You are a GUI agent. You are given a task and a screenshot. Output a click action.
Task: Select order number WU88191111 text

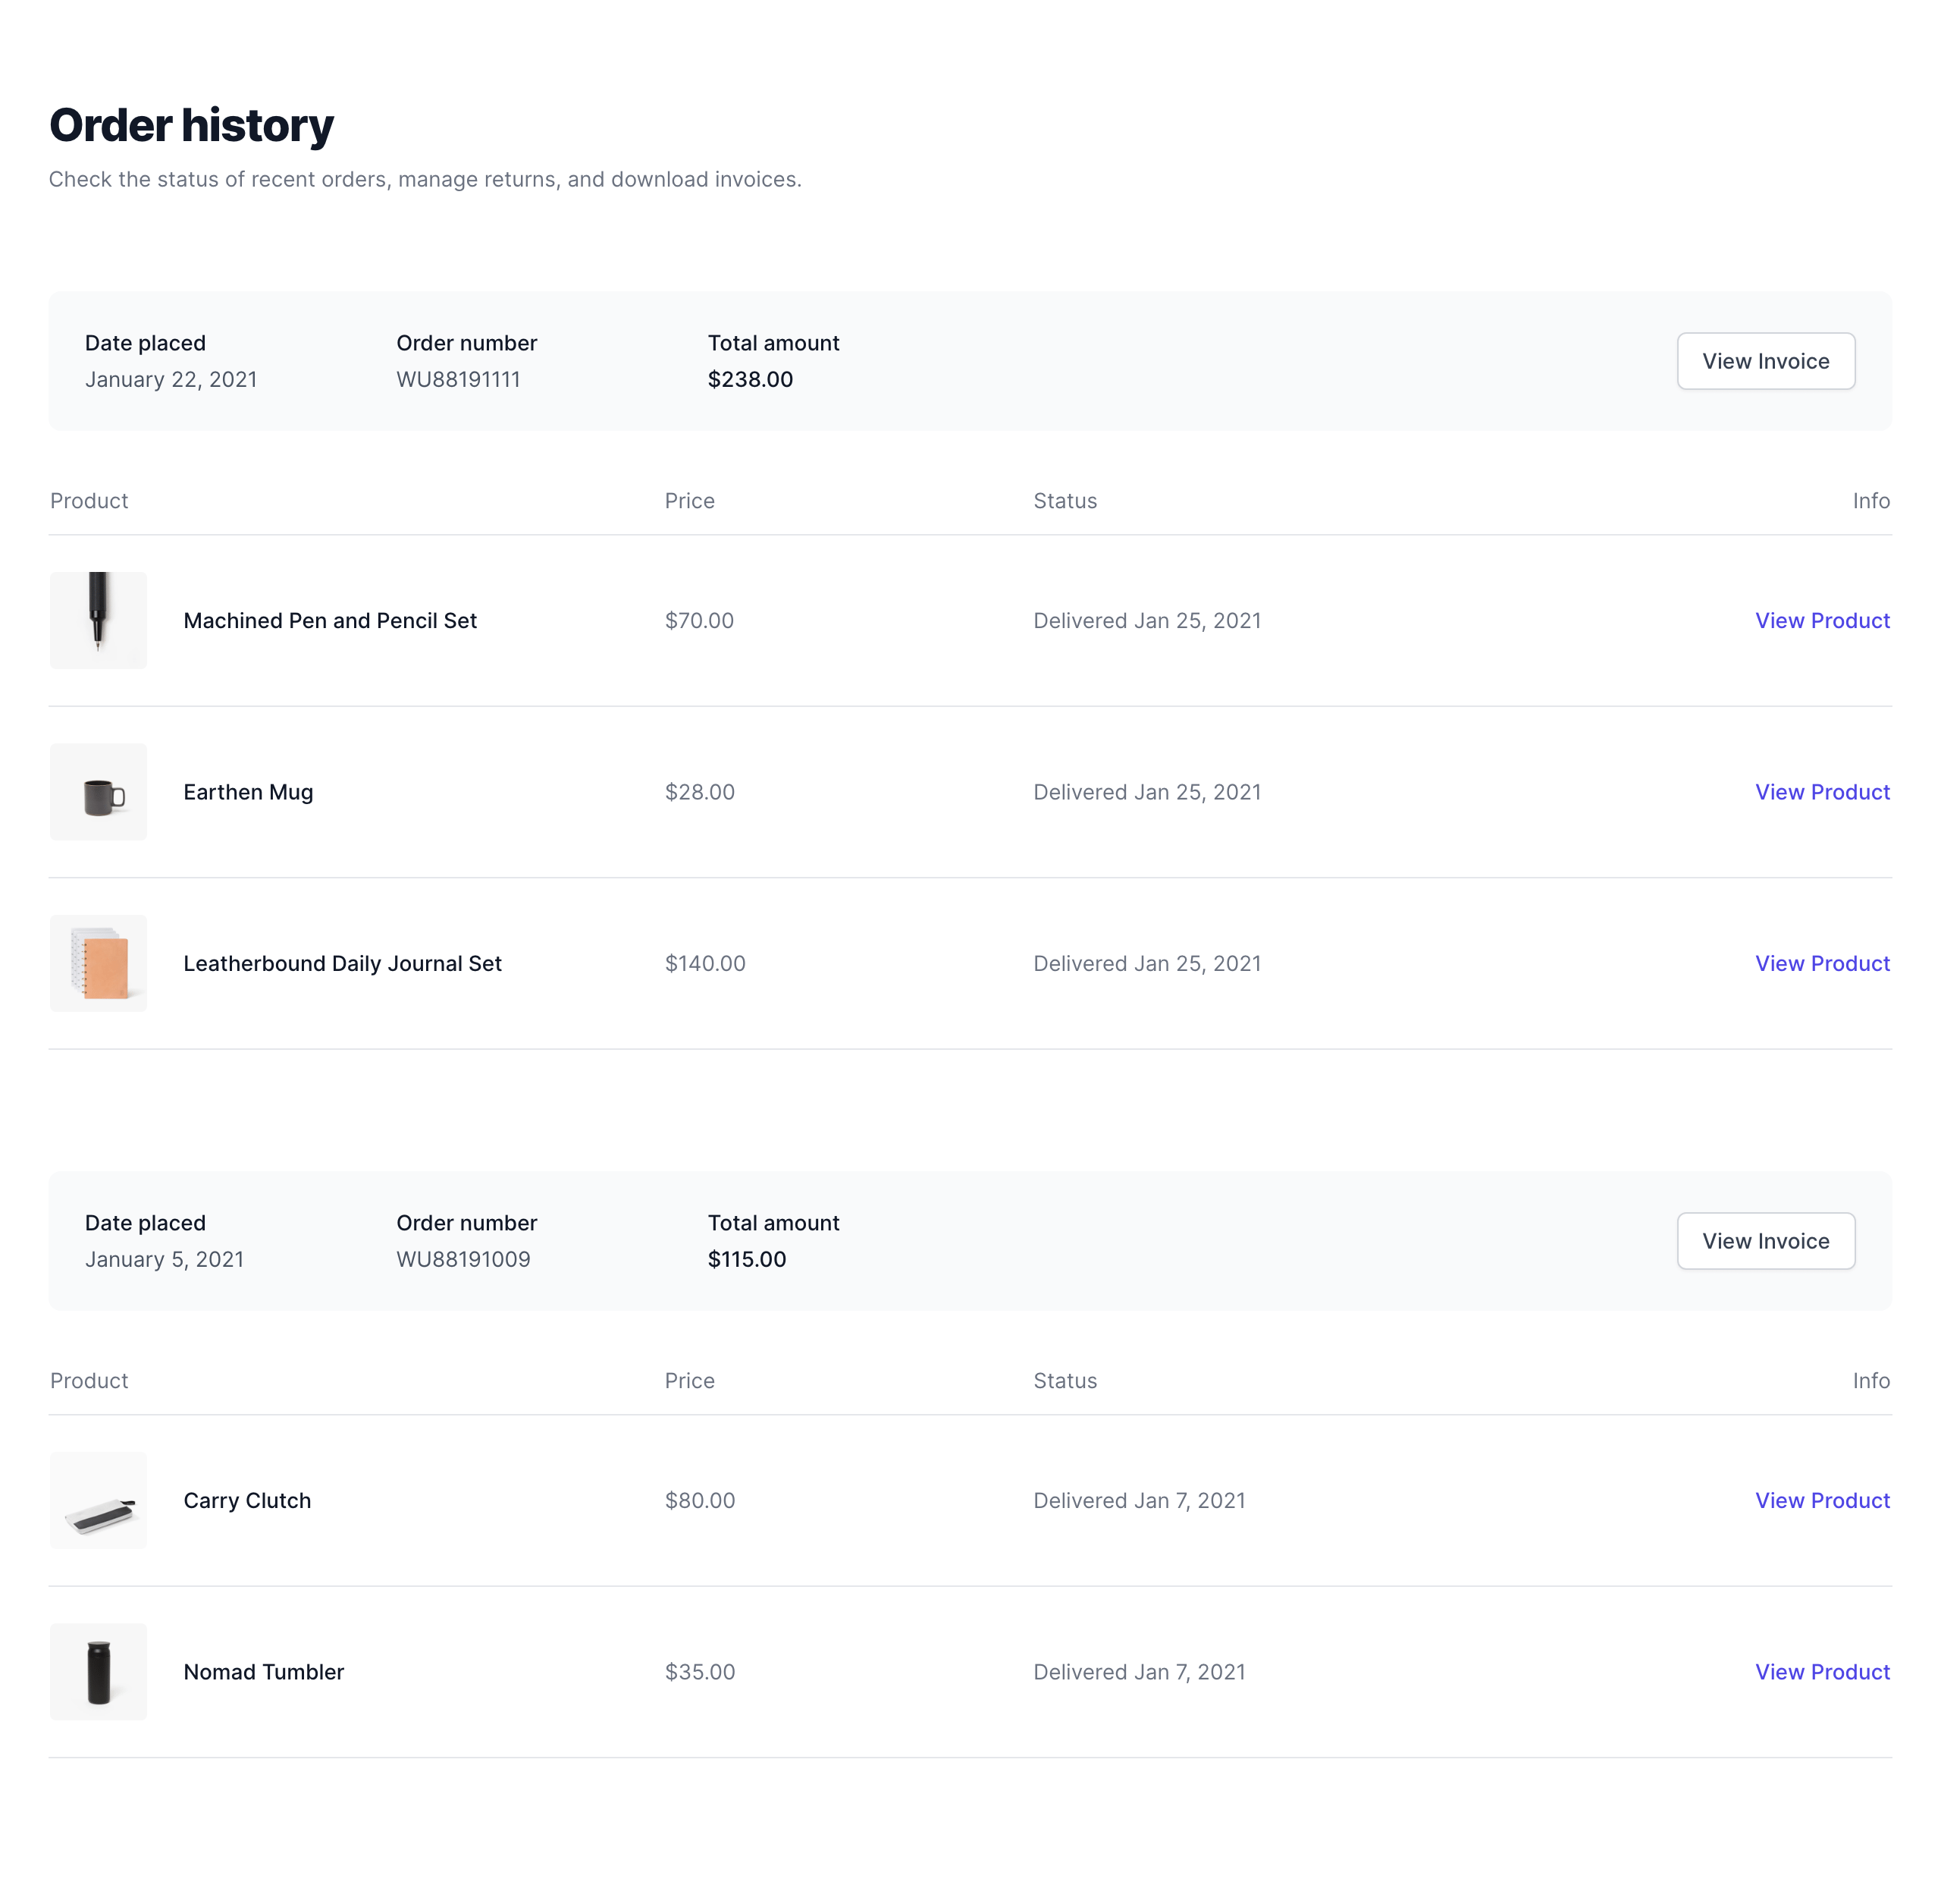(x=458, y=380)
